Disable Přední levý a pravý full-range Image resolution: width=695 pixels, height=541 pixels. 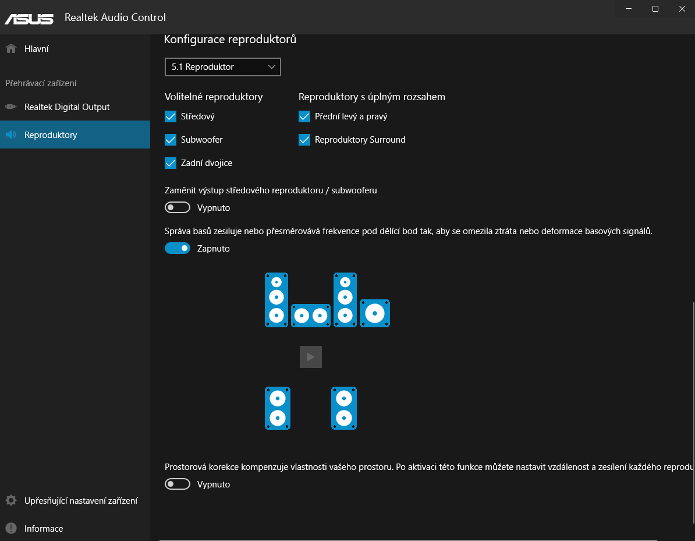click(x=304, y=116)
